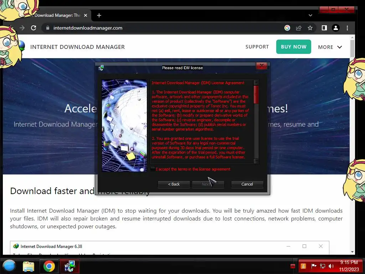Open Chrome from taskbar
365x274 pixels.
pos(49,266)
